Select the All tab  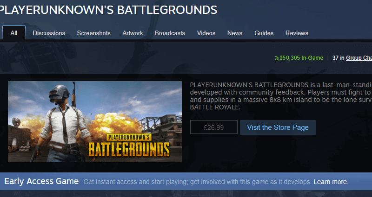pyautogui.click(x=14, y=33)
